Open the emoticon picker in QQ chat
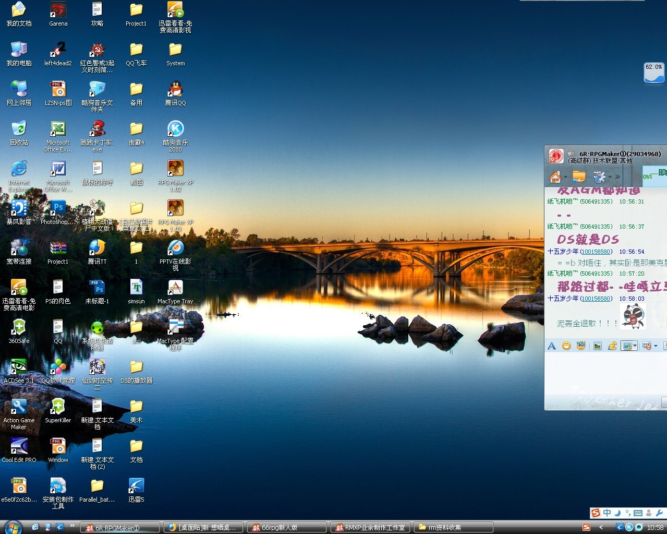 pos(566,346)
